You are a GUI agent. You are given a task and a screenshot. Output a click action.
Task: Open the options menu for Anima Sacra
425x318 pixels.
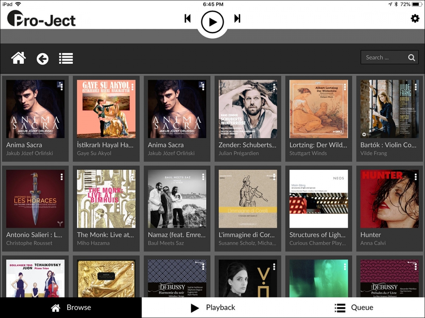(62, 87)
